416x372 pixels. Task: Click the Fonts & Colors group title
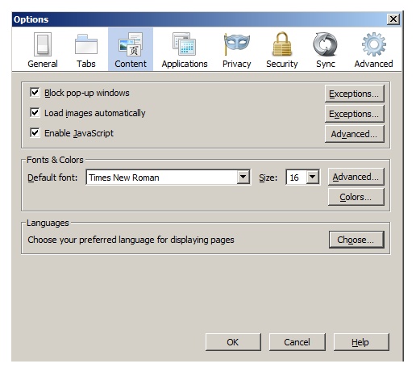[x=55, y=160]
